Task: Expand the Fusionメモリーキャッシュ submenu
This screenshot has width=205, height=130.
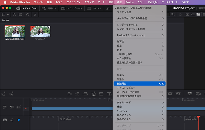Action: pyautogui.click(x=139, y=35)
